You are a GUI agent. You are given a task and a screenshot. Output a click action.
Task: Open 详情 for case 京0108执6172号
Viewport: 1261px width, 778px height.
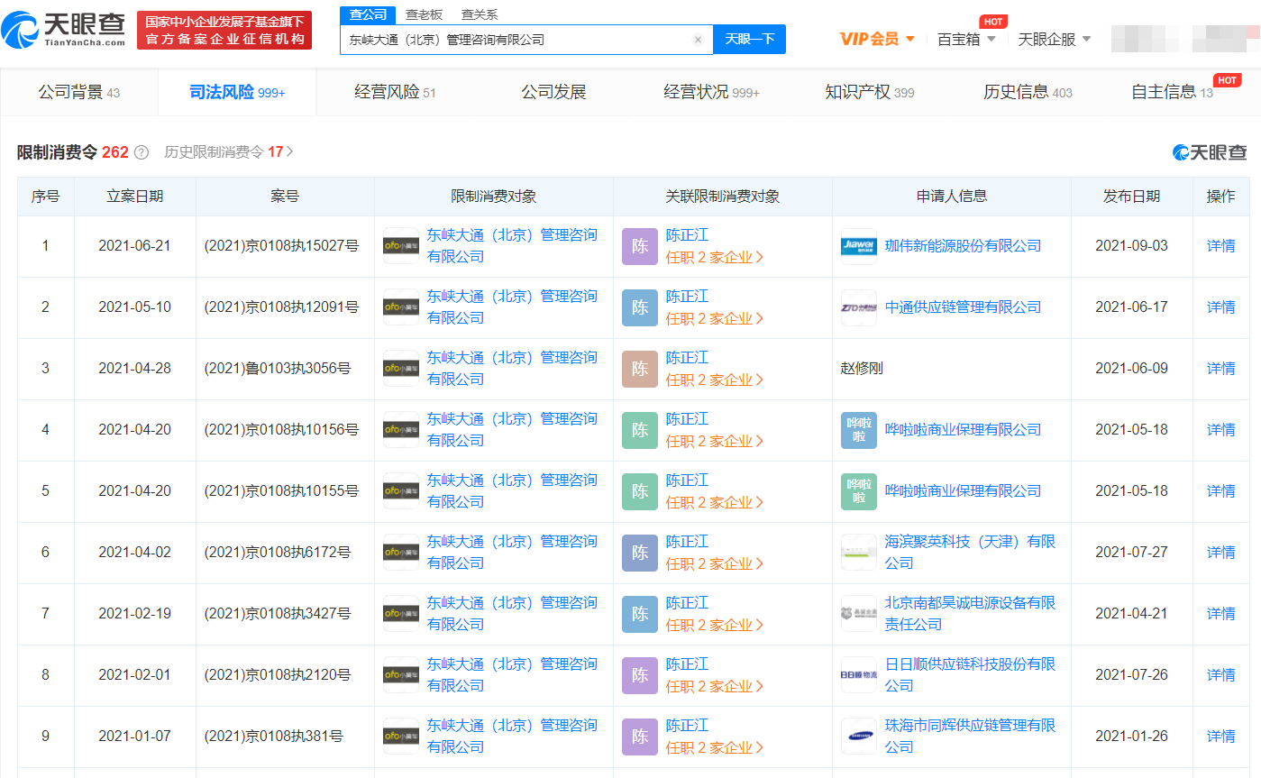click(1220, 553)
